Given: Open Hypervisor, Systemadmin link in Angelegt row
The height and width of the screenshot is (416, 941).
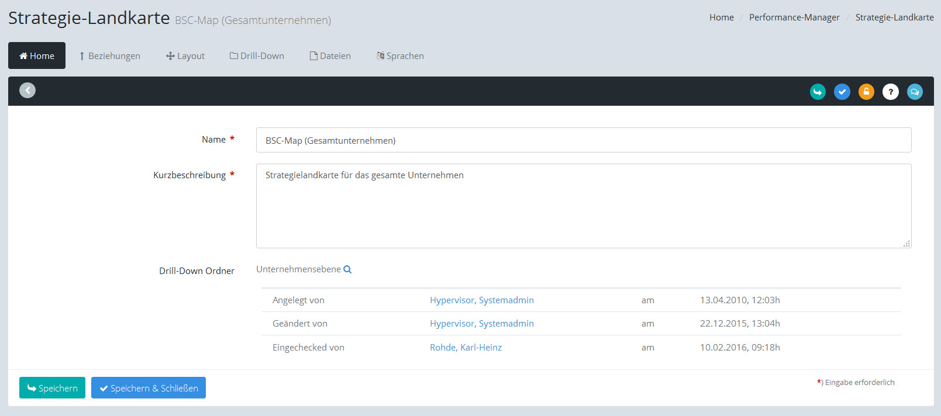Looking at the screenshot, I should pos(481,300).
